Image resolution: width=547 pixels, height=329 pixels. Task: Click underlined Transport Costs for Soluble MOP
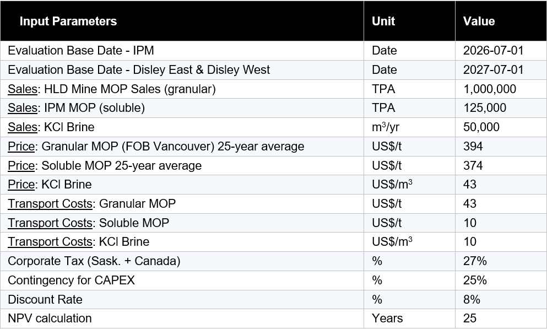pyautogui.click(x=50, y=223)
